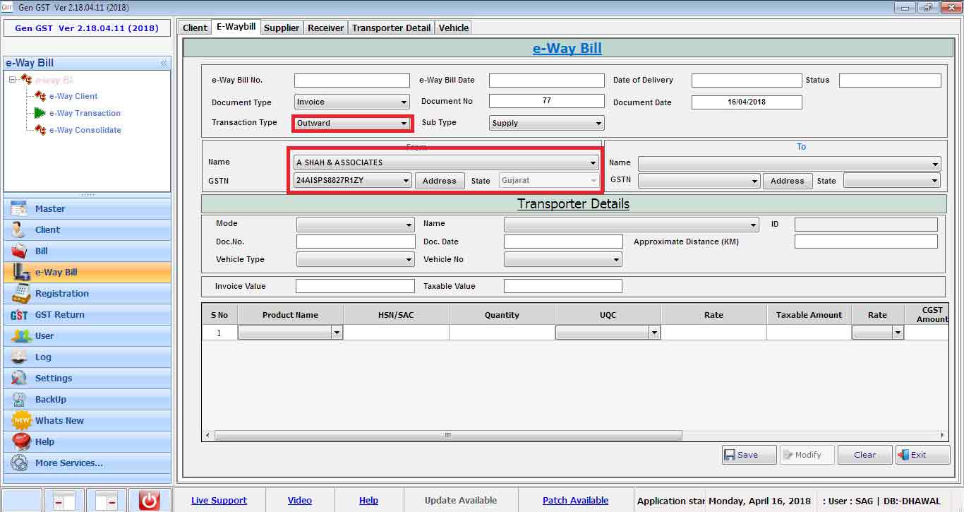Image resolution: width=964 pixels, height=512 pixels.
Task: Switch to the Transporter Detail tab
Action: [391, 28]
